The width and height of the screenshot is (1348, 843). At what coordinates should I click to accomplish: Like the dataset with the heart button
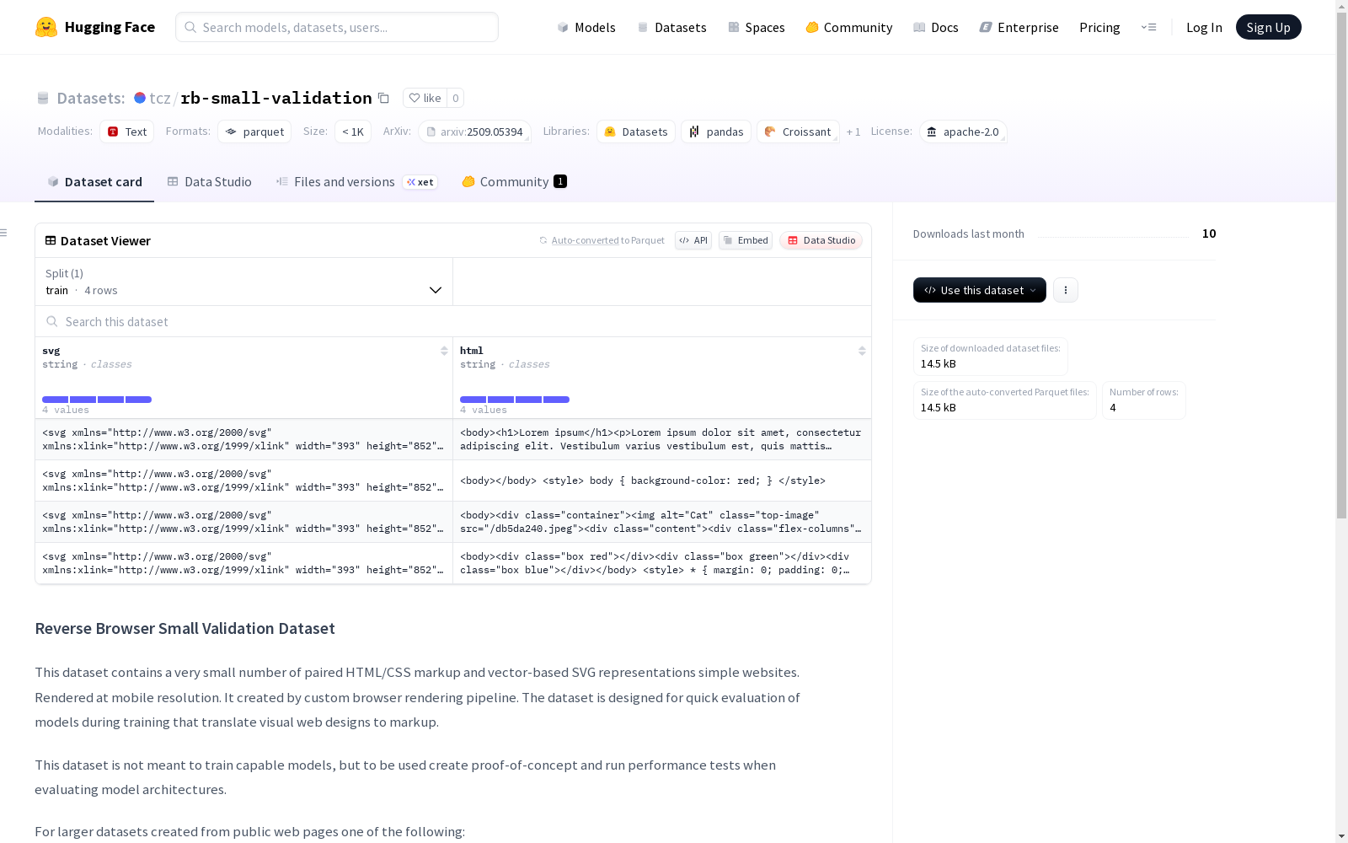click(x=425, y=98)
